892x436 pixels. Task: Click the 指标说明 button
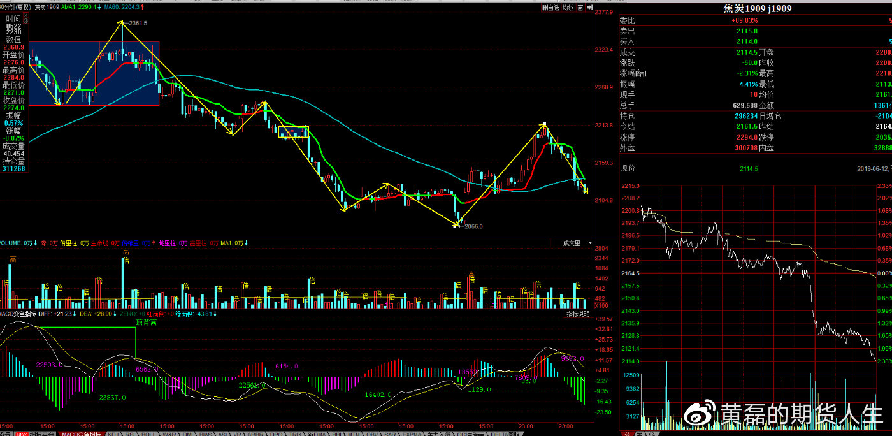579,314
